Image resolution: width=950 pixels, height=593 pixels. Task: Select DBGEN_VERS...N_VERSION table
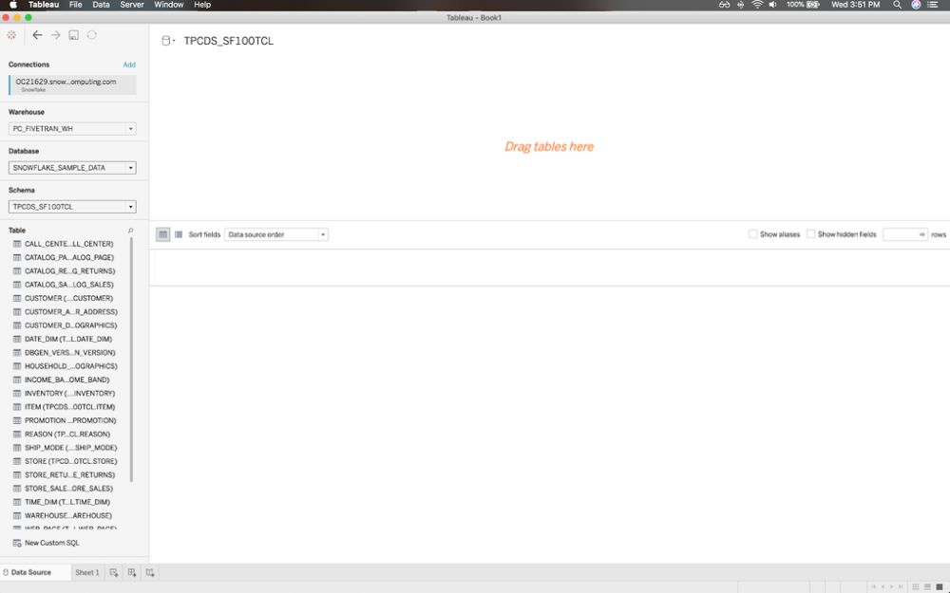pyautogui.click(x=69, y=353)
